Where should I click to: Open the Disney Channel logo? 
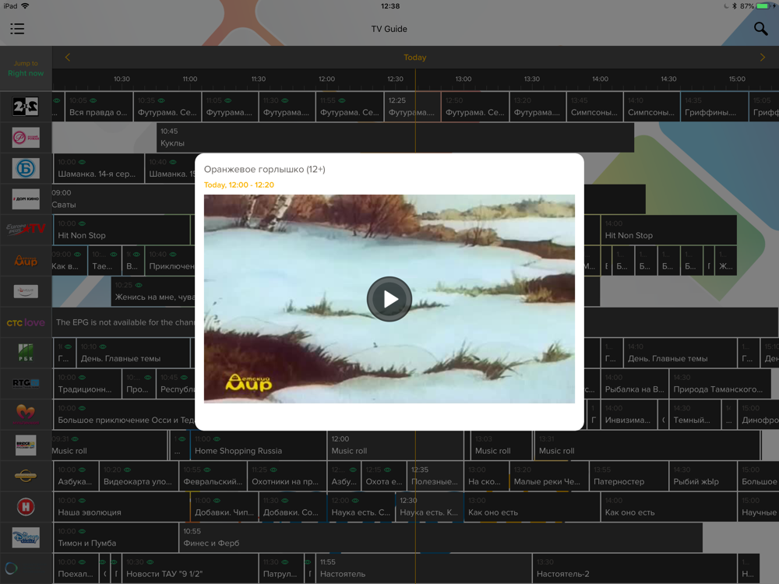pyautogui.click(x=26, y=537)
